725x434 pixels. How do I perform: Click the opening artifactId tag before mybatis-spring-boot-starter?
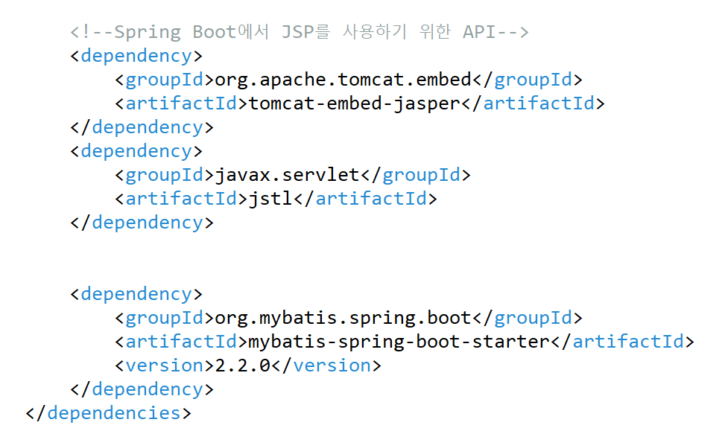click(x=181, y=342)
